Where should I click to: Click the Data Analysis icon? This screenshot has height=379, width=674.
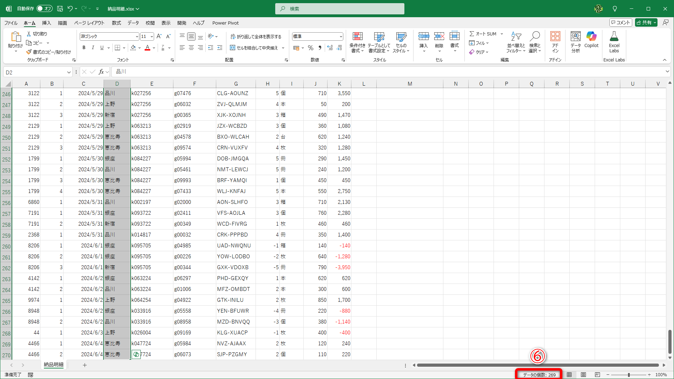pos(575,36)
